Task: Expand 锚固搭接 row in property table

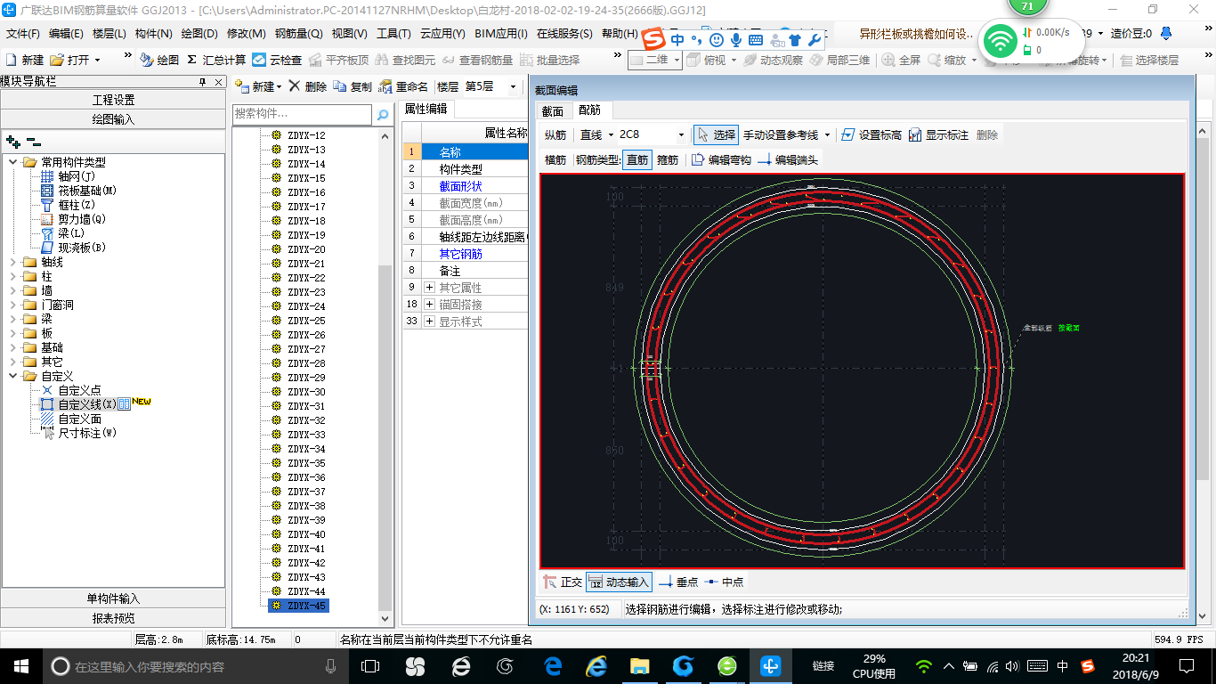Action: [429, 305]
